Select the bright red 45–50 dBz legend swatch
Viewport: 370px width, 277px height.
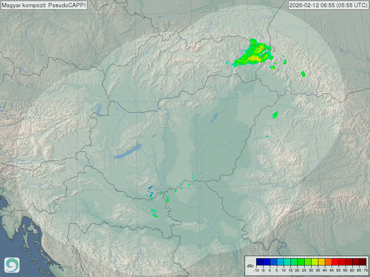335,262
